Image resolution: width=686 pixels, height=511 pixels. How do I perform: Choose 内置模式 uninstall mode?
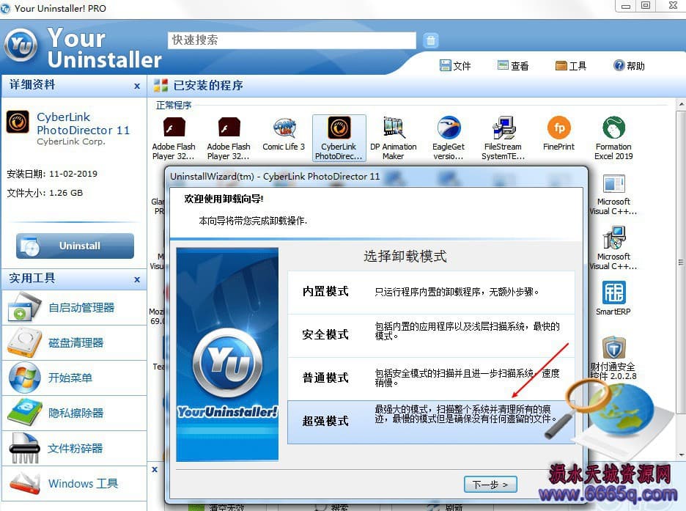point(431,292)
